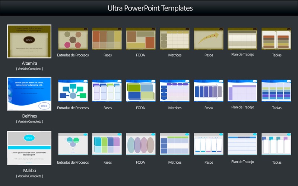This screenshot has width=298, height=186.
Task: Select Malibú Fases thumbnail
Action: [107, 144]
